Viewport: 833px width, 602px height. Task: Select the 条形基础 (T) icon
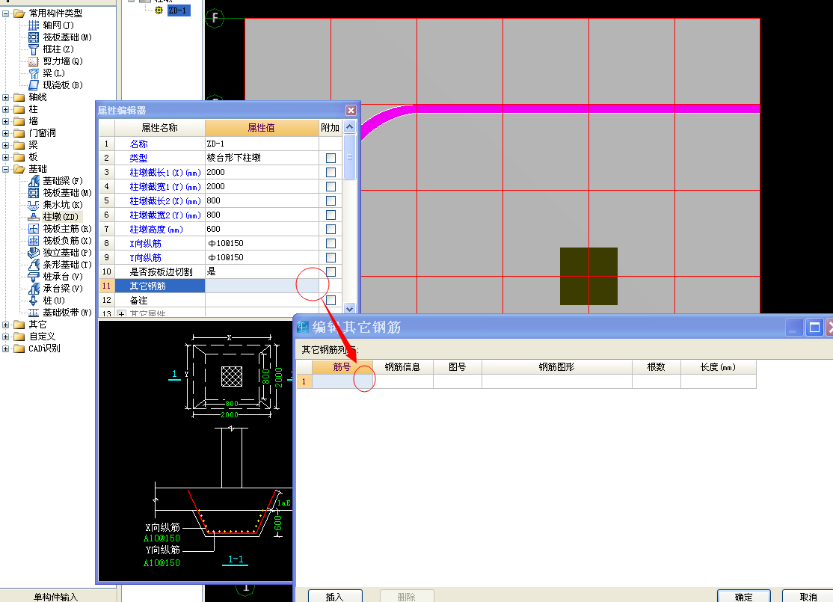[x=34, y=265]
